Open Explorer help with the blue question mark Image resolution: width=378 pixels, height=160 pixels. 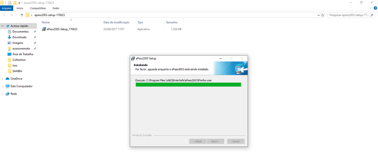click(375, 8)
